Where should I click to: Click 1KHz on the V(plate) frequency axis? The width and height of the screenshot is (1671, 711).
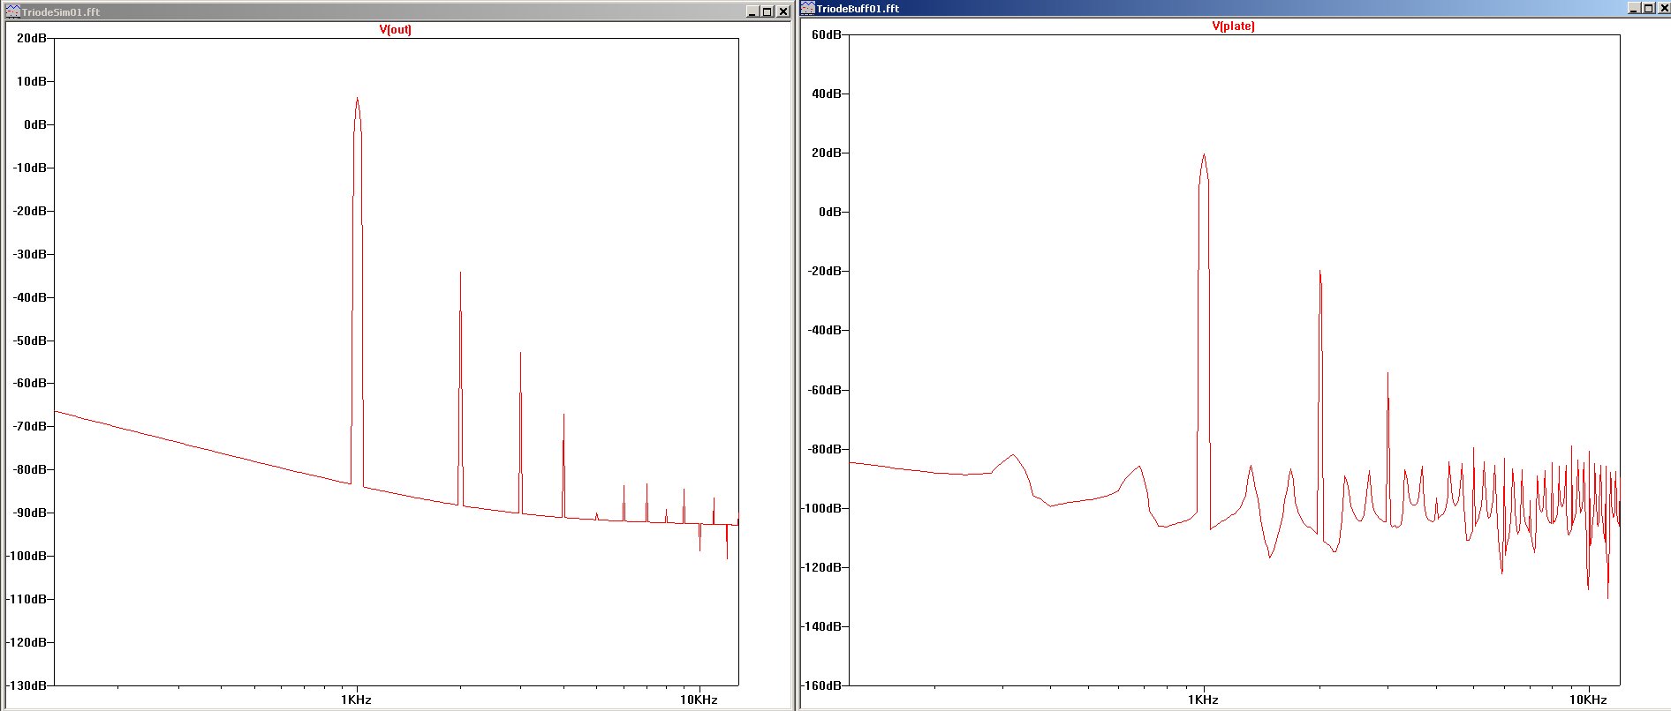(1203, 700)
